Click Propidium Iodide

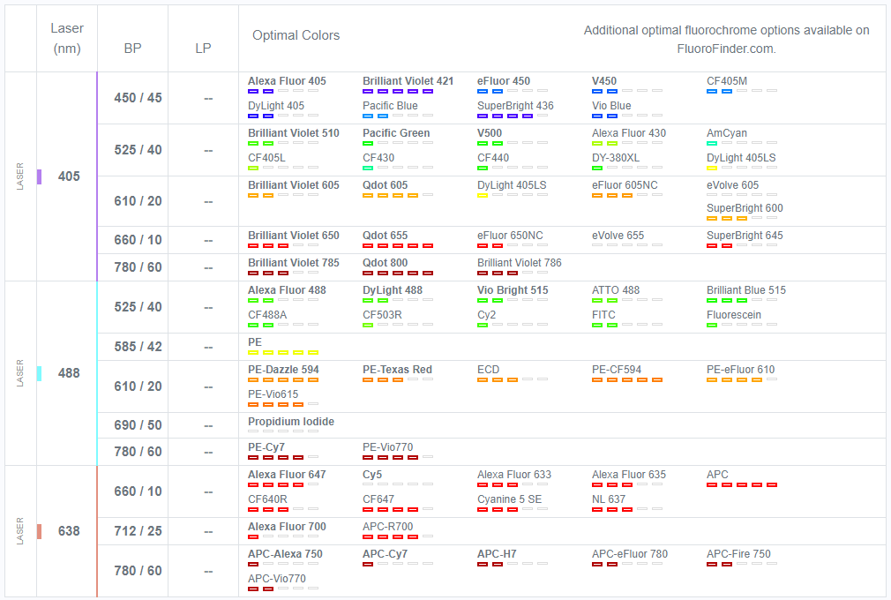[291, 422]
